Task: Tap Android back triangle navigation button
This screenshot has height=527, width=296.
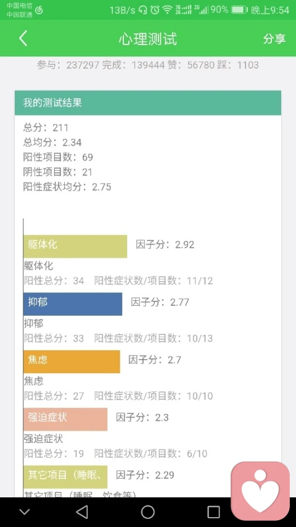Action: (x=82, y=512)
